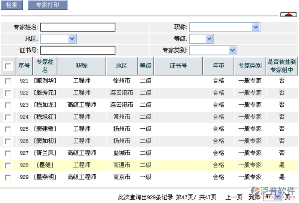The image size is (299, 203).
Task: Expand the 地区 dropdown
Action: pyautogui.click(x=72, y=39)
